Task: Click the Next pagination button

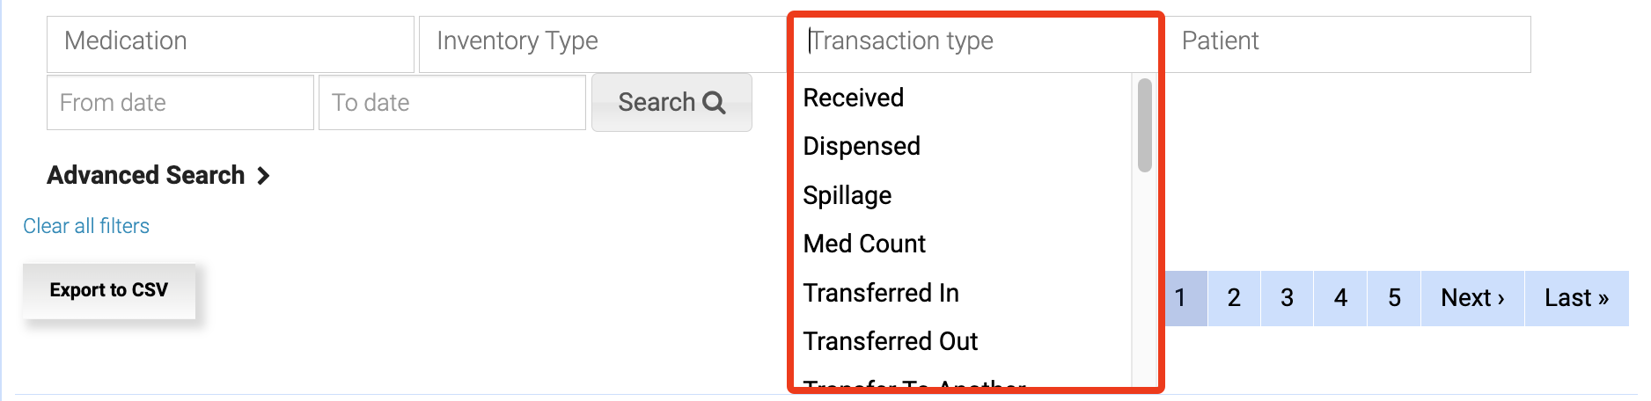Action: pyautogui.click(x=1471, y=298)
